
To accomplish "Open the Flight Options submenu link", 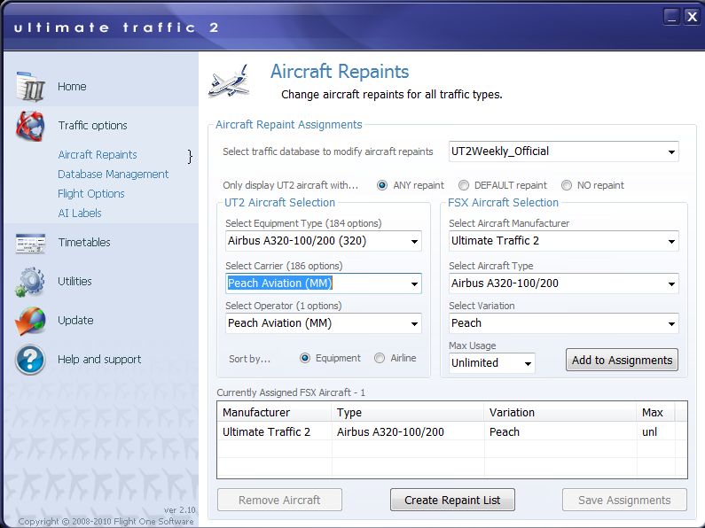I will pos(91,193).
